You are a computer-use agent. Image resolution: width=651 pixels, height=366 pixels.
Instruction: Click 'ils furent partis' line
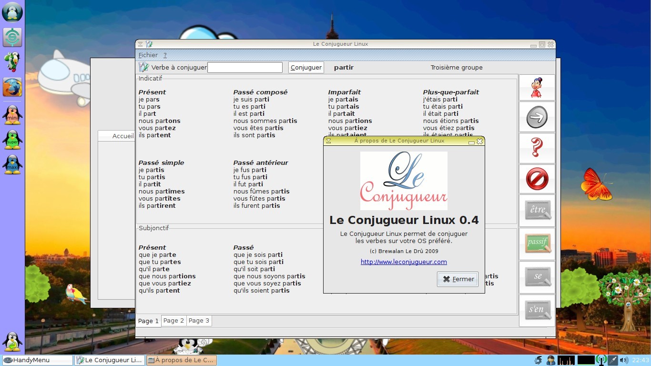click(256, 205)
